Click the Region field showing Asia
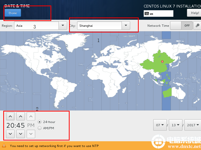Screen dimensions: 201x150 [x=36, y=25]
